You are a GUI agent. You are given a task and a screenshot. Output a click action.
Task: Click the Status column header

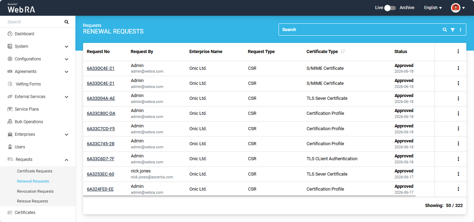pyautogui.click(x=401, y=52)
